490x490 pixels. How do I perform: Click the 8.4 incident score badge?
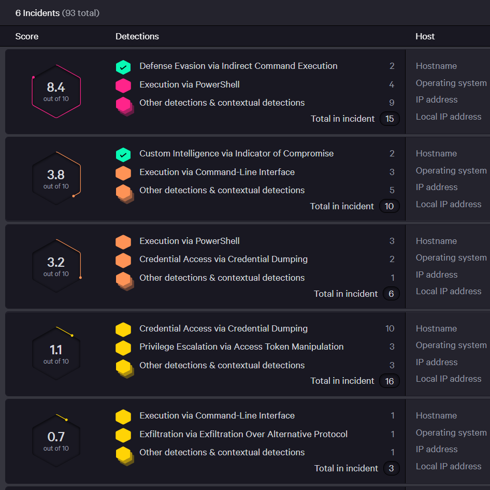pos(56,91)
